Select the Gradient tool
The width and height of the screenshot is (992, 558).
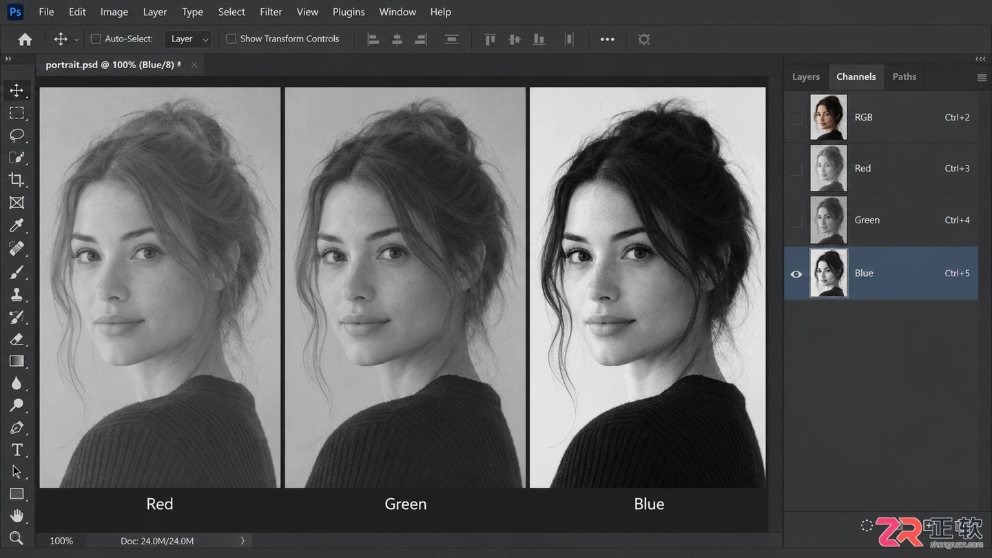click(x=17, y=361)
